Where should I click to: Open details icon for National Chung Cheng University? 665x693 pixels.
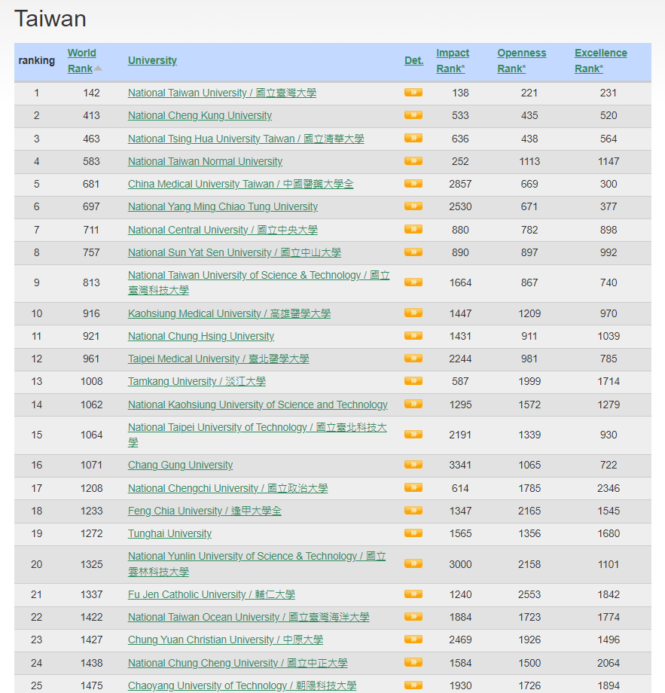pos(413,663)
